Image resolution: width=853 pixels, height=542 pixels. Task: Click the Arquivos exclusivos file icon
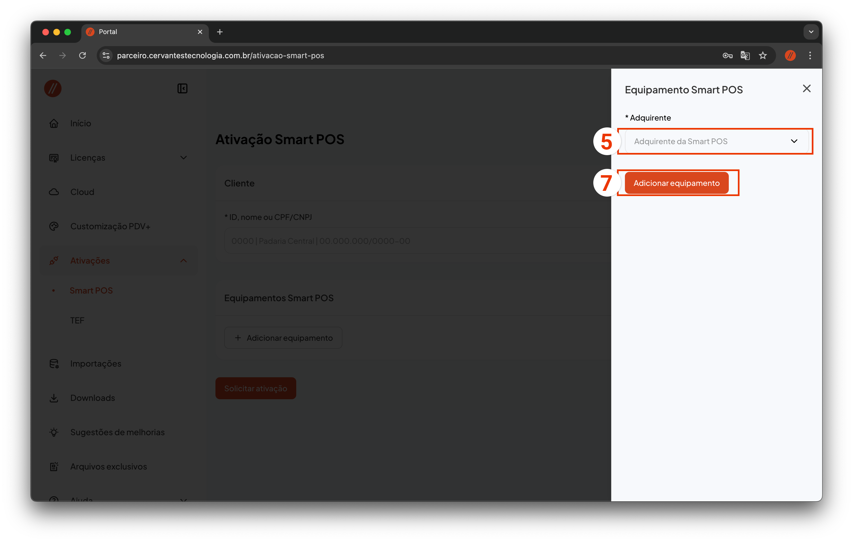54,466
